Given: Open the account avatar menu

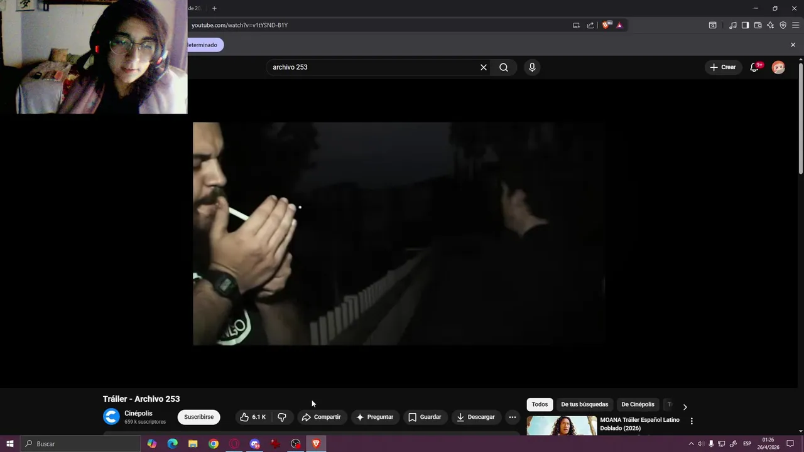Looking at the screenshot, I should click(x=778, y=67).
